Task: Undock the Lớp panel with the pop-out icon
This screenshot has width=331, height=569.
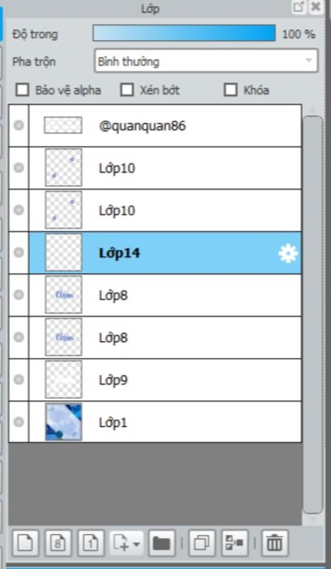Action: (x=298, y=7)
